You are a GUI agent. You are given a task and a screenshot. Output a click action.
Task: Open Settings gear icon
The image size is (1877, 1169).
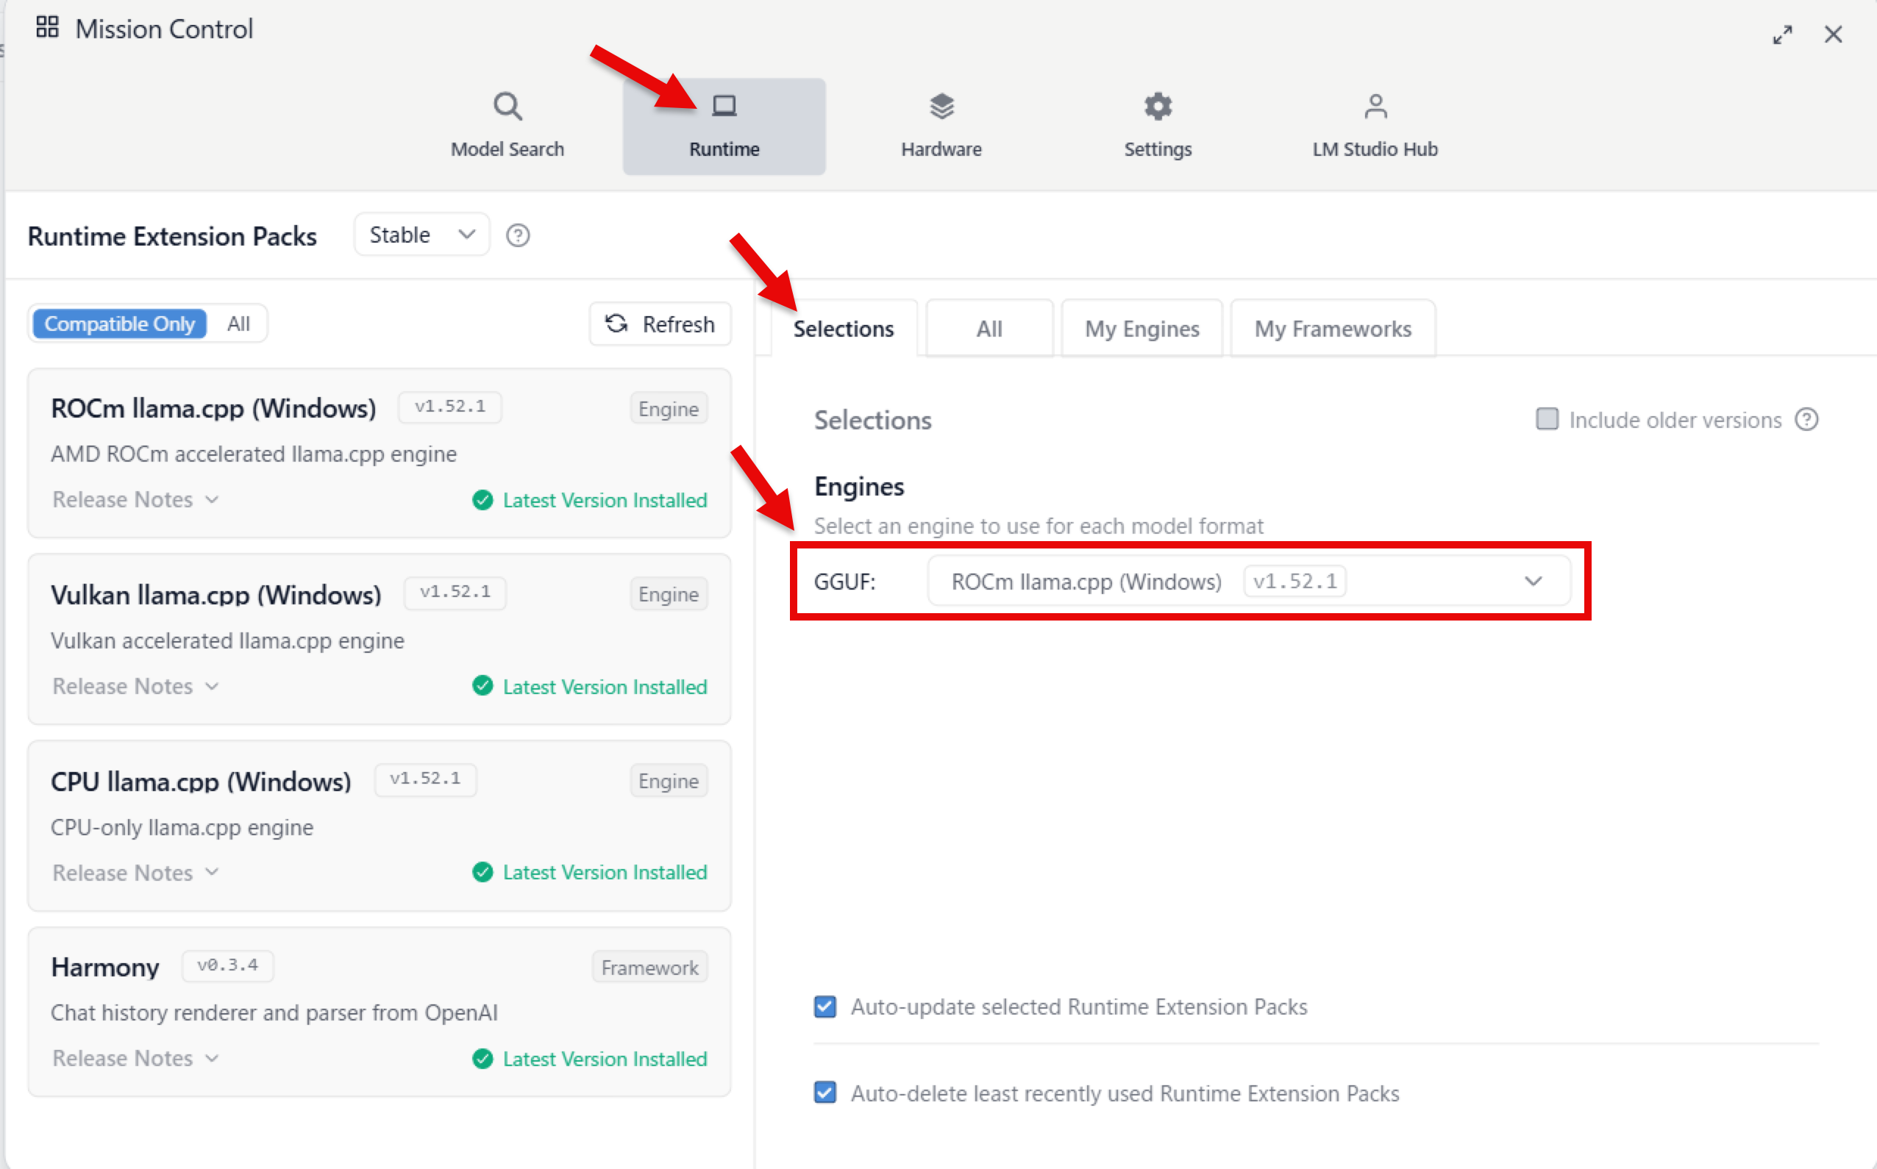coord(1158,107)
